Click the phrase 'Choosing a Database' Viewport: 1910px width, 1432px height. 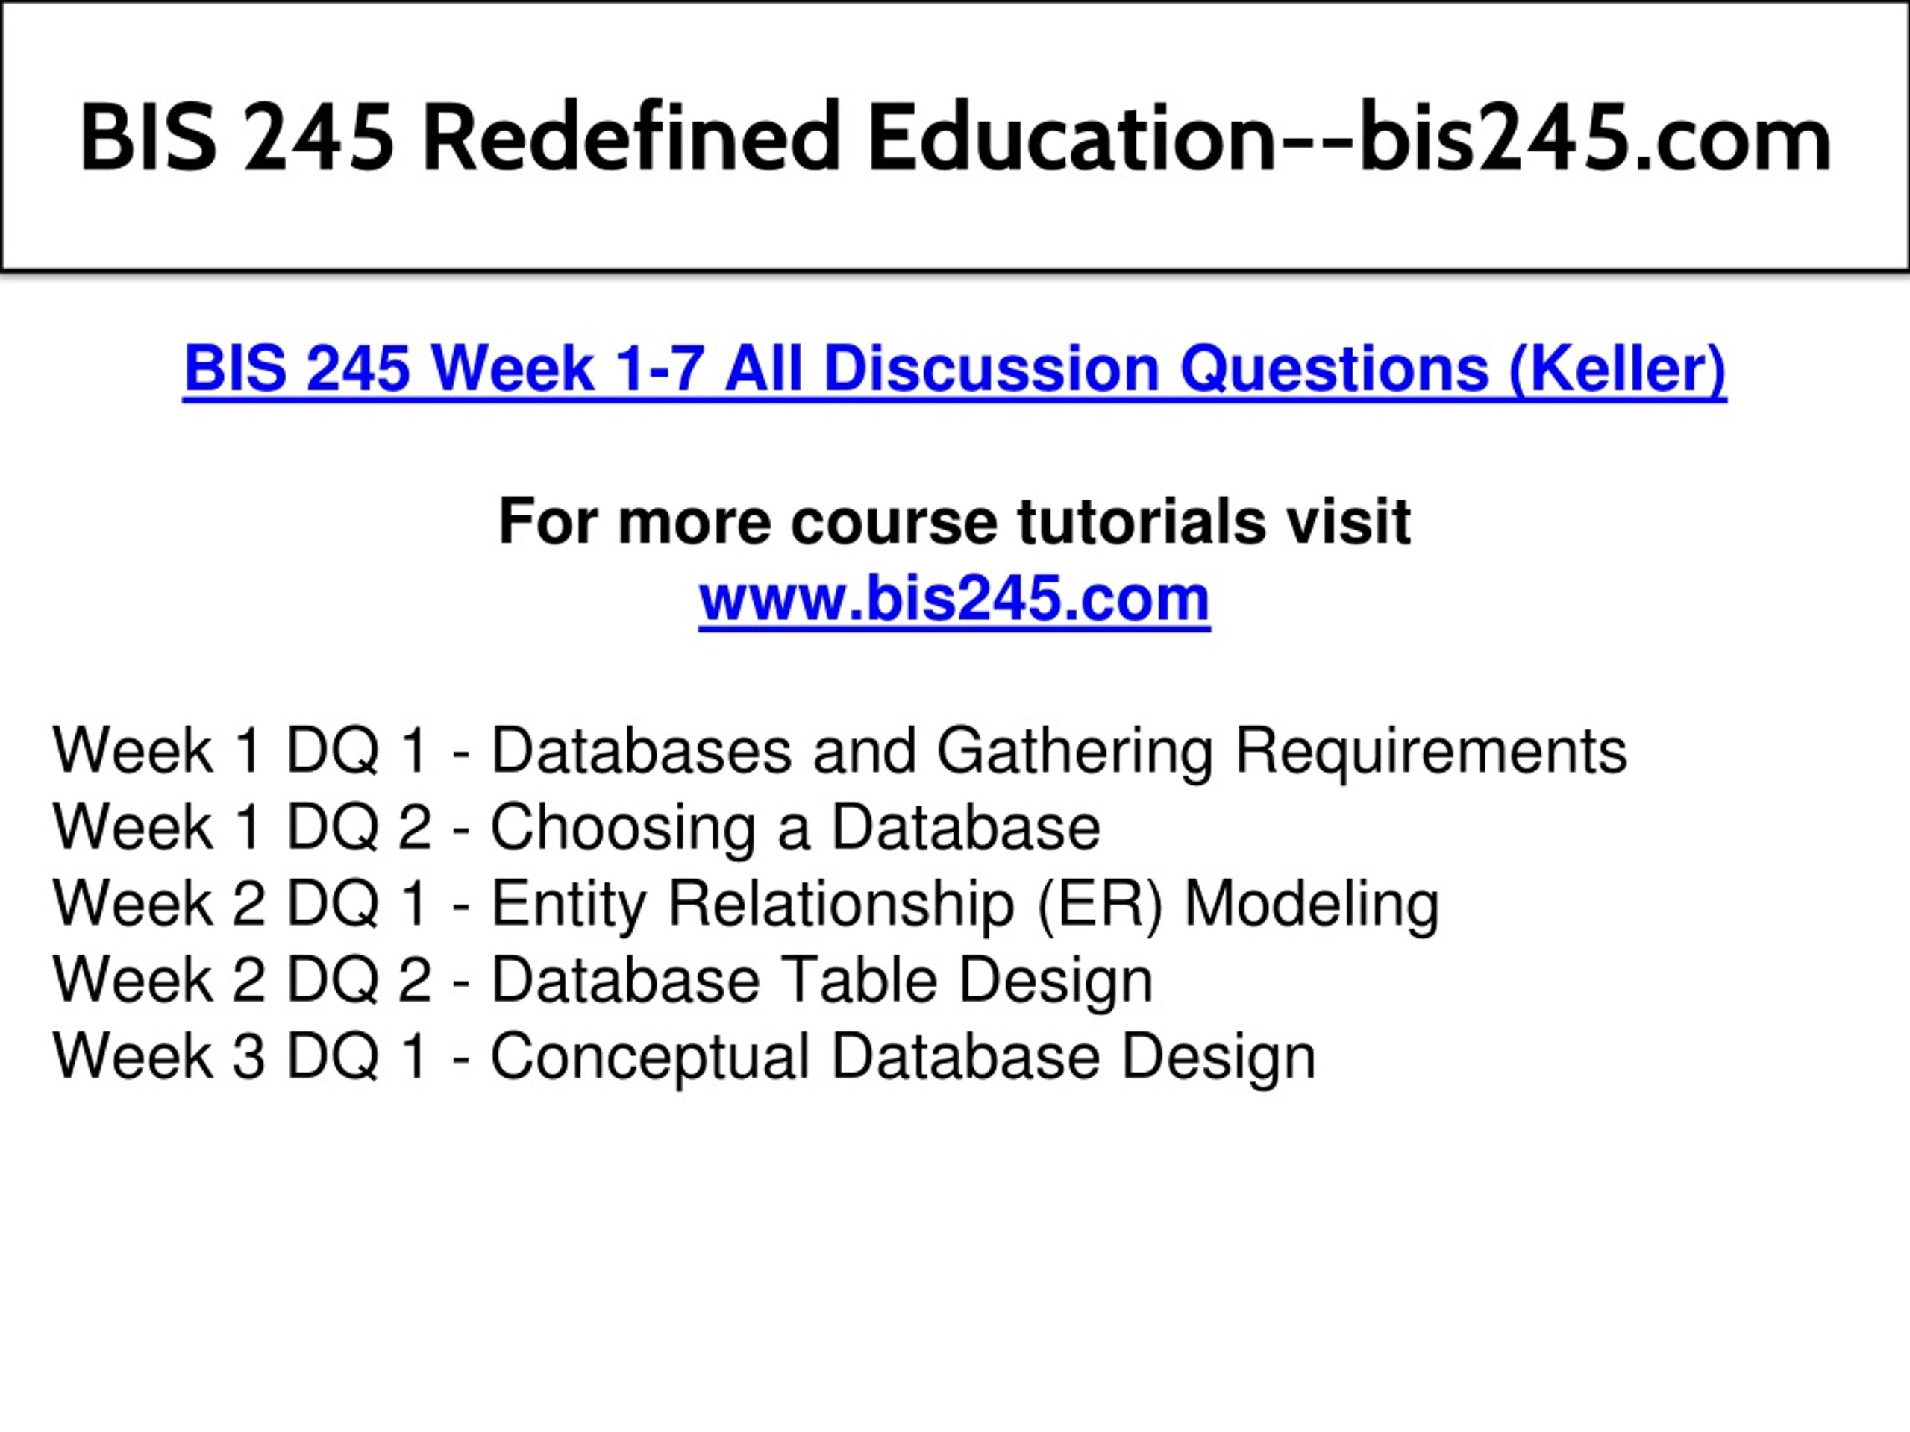795,827
